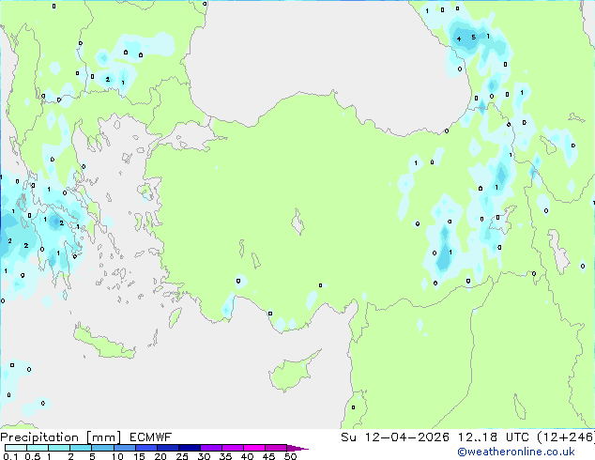Click the '0.1' legend scale label
Image resolution: width=595 pixels, height=460 pixels.
click(x=10, y=456)
